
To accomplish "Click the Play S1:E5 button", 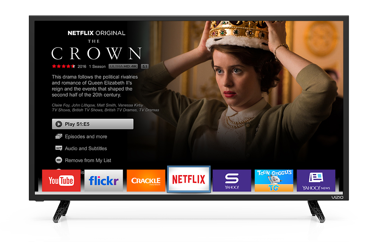I will pyautogui.click(x=93, y=124).
